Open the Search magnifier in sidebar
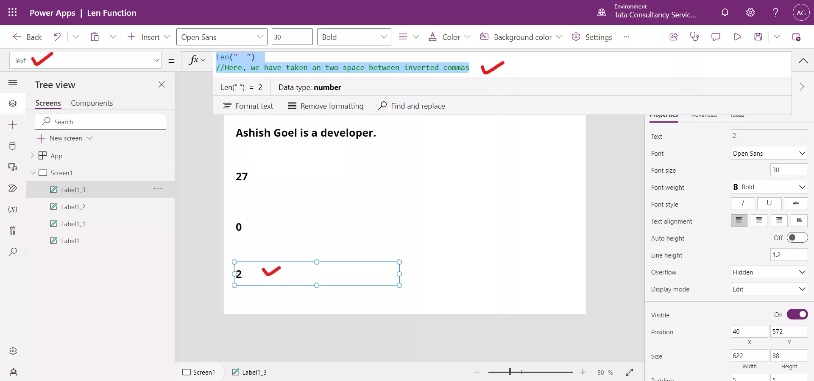This screenshot has height=381, width=814. (x=13, y=252)
